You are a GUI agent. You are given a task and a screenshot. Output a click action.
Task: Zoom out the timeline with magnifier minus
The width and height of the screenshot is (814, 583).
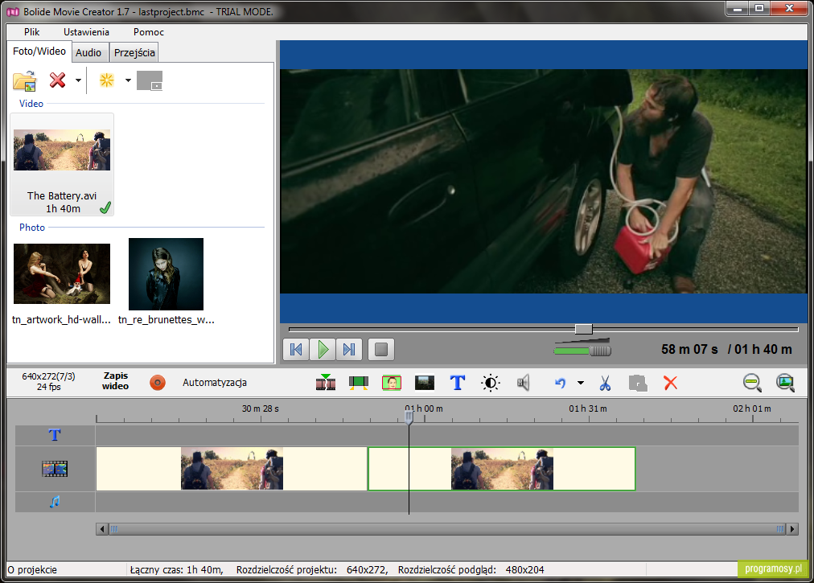click(752, 383)
